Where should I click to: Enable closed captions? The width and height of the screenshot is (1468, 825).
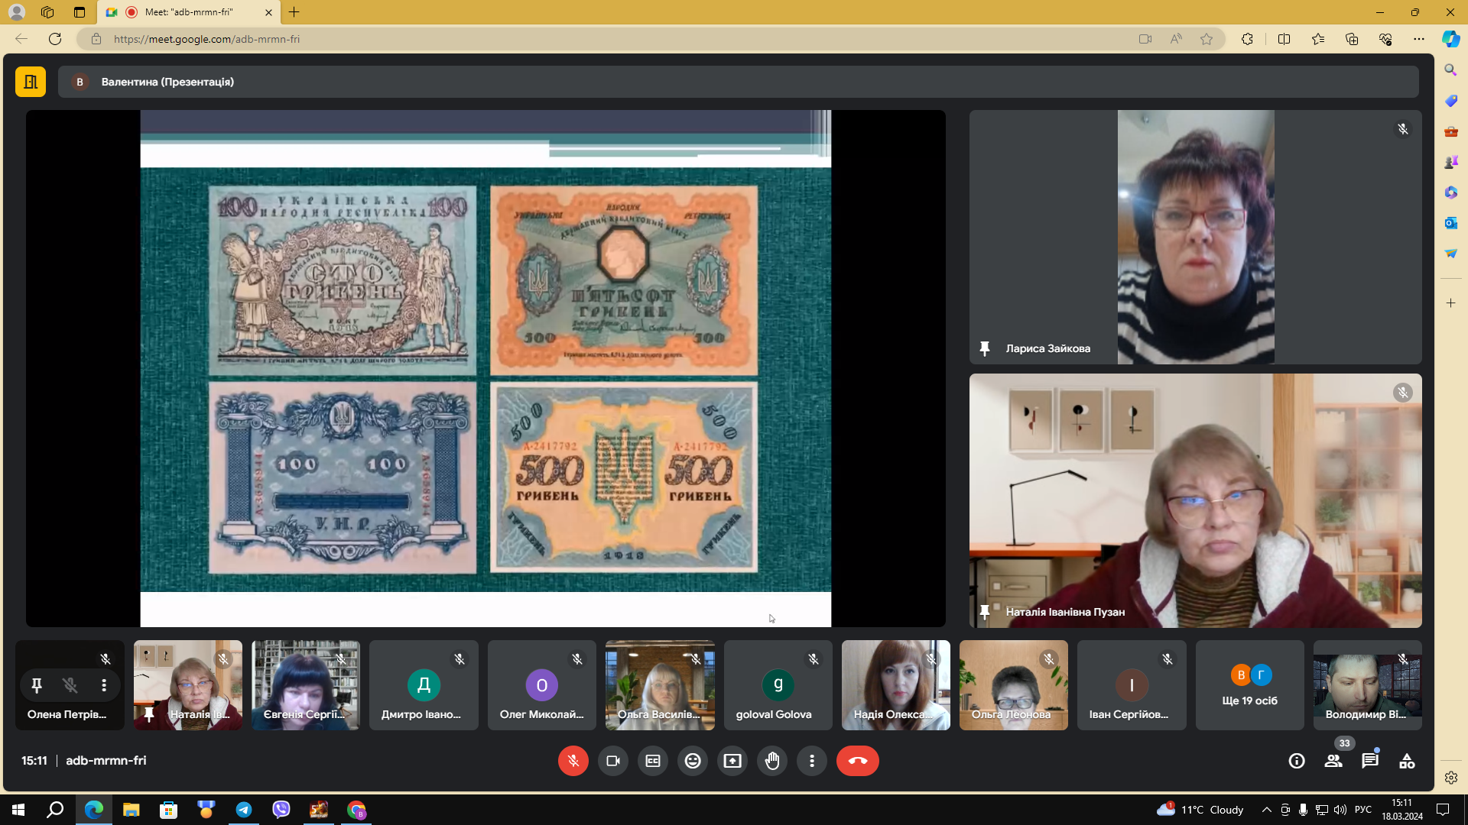pos(653,761)
